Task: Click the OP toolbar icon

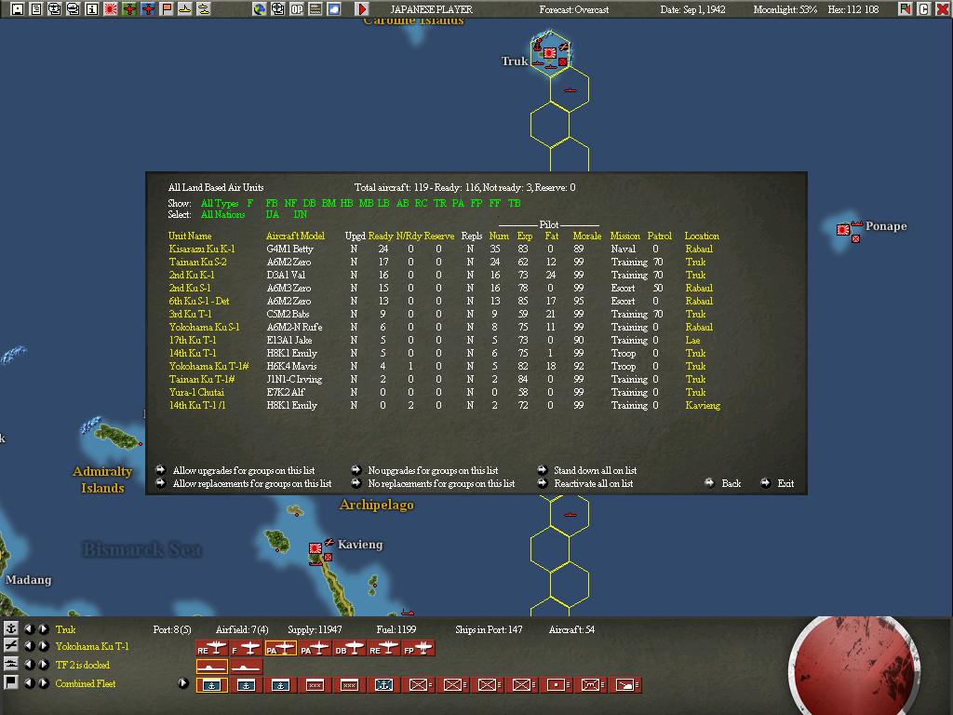Action: [297, 9]
